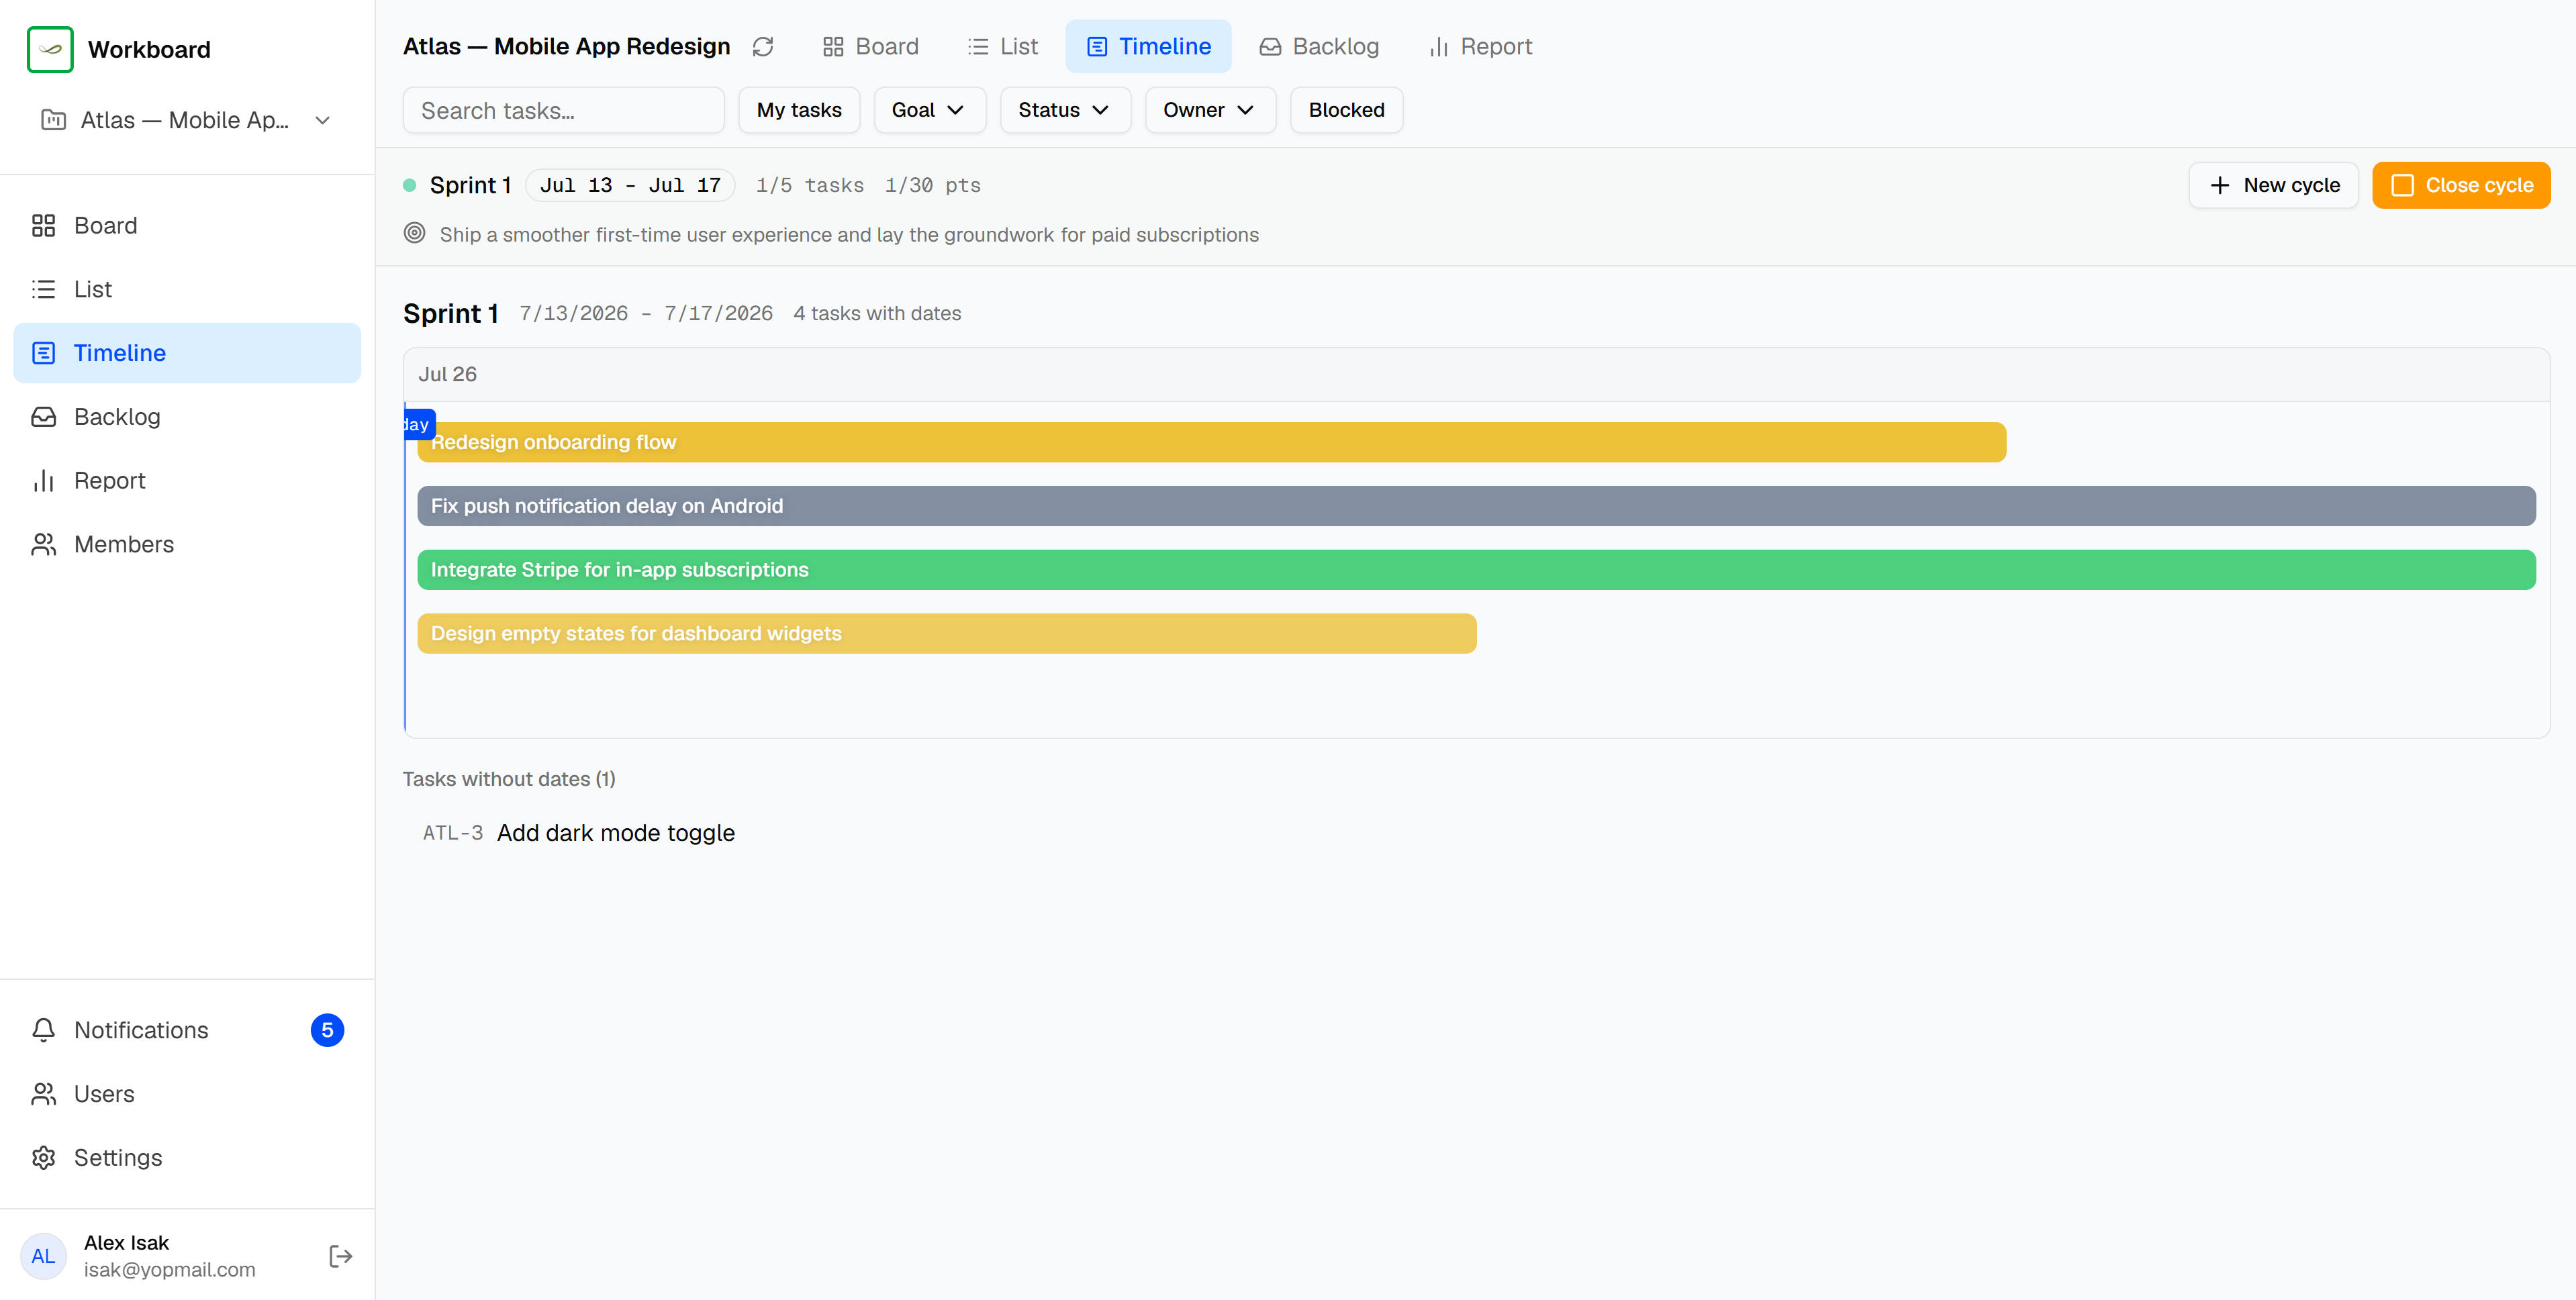Click the Fix push notification delay bar

point(1476,507)
